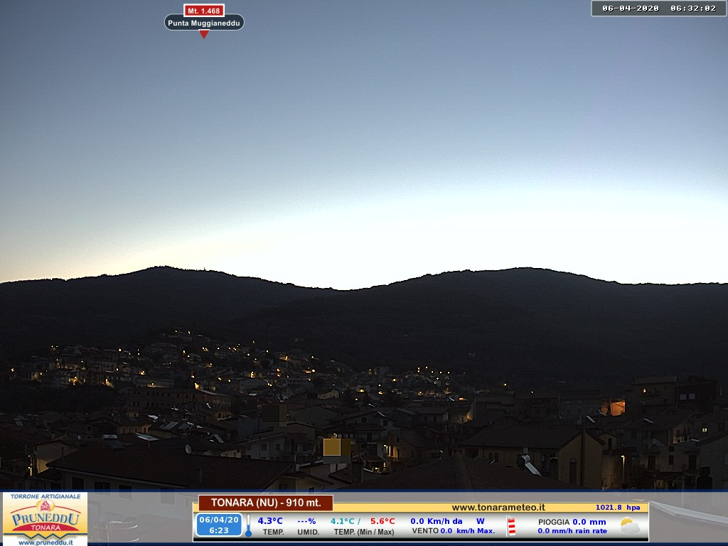This screenshot has width=728, height=546.
Task: Click the Punta Muggianeddu label
Action: point(204,23)
